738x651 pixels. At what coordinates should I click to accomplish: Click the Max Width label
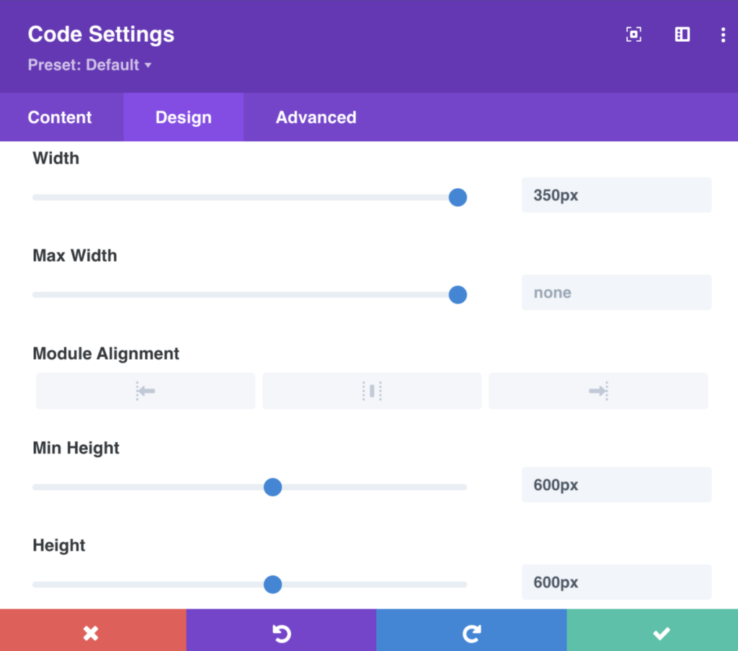tap(75, 256)
